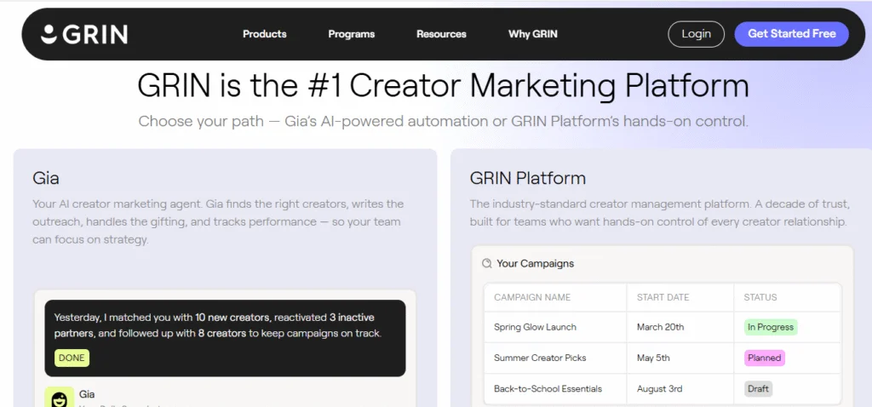This screenshot has width=872, height=407.
Task: Open the Summer Creator Picks campaign row
Action: (x=540, y=358)
